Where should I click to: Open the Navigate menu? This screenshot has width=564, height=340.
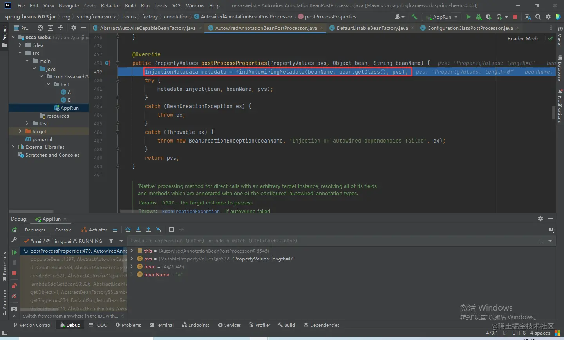(x=69, y=5)
